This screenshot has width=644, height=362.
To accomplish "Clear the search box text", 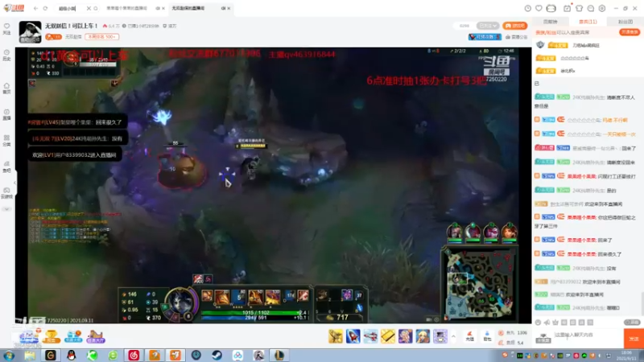I will click(89, 8).
